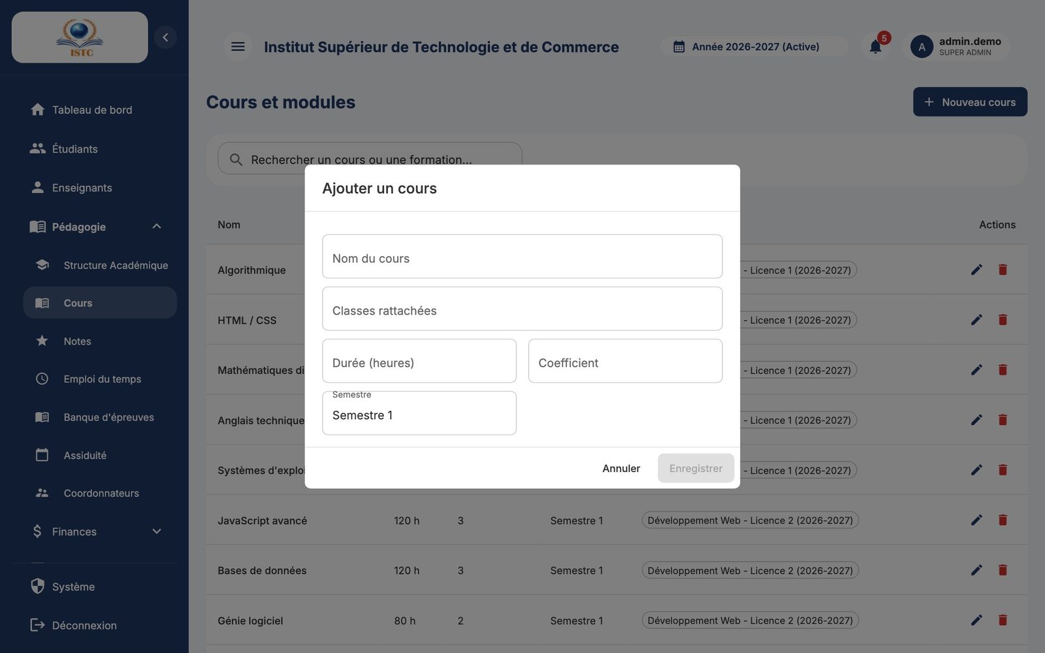This screenshot has height=653, width=1045.
Task: Delete the Anglais technique course
Action: point(1003,420)
